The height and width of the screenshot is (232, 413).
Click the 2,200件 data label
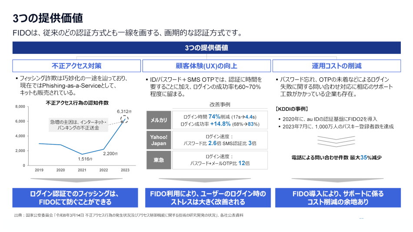click(110, 153)
